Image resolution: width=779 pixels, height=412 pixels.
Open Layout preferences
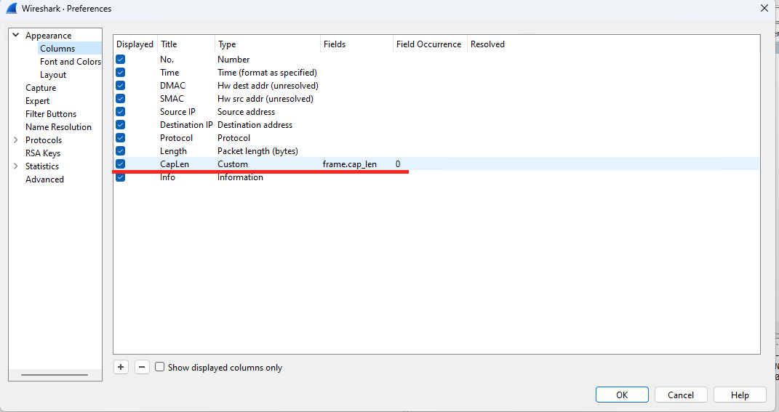(x=53, y=74)
